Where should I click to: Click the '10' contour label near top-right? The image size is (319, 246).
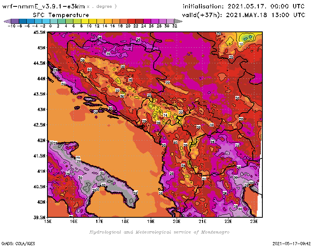(241, 44)
